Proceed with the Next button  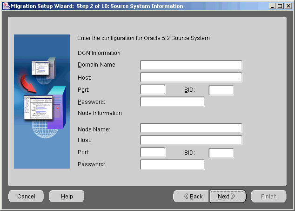(x=228, y=196)
